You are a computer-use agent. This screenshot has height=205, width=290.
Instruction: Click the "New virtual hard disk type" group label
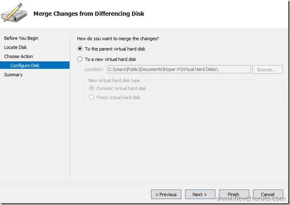[x=114, y=80]
